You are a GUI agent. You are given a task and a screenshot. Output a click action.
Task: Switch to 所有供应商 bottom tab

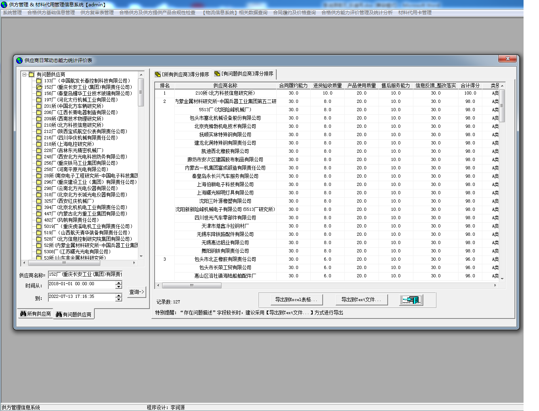[x=35, y=314]
